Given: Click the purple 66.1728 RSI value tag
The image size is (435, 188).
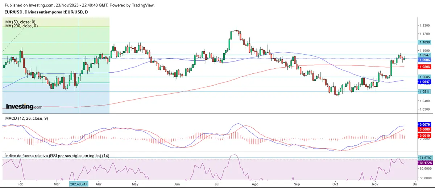Looking at the screenshot, I should pos(424,163).
